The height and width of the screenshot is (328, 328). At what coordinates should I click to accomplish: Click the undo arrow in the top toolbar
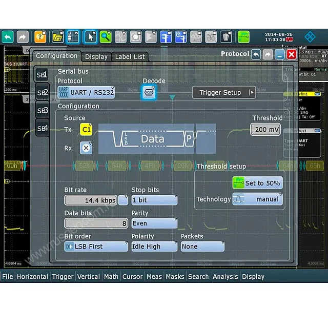(x=8, y=37)
